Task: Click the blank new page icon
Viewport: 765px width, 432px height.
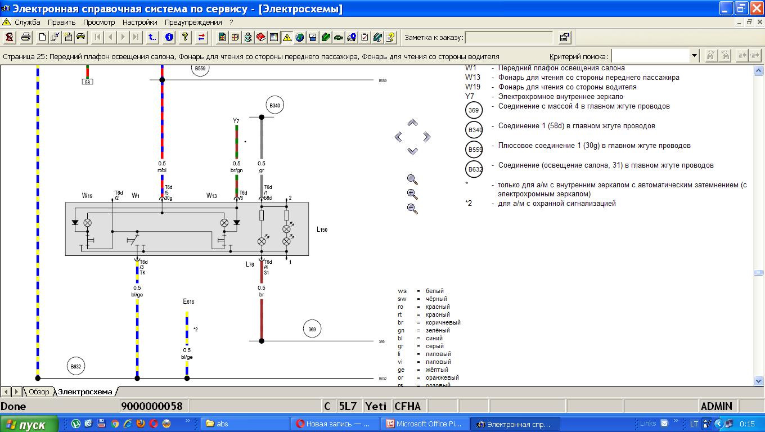Action: (x=42, y=38)
